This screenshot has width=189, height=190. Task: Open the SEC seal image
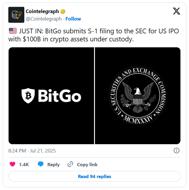[138, 96]
